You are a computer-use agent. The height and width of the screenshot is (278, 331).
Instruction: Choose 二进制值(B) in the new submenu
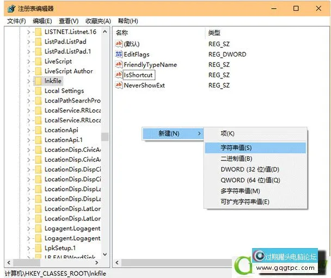pos(255,159)
